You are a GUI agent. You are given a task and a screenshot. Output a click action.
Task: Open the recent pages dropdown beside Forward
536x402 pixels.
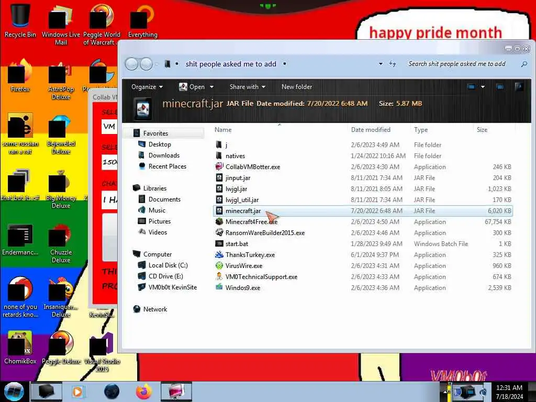tap(156, 64)
